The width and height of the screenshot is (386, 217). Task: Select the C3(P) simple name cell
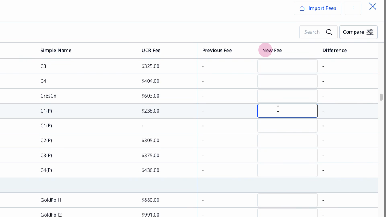(46, 155)
